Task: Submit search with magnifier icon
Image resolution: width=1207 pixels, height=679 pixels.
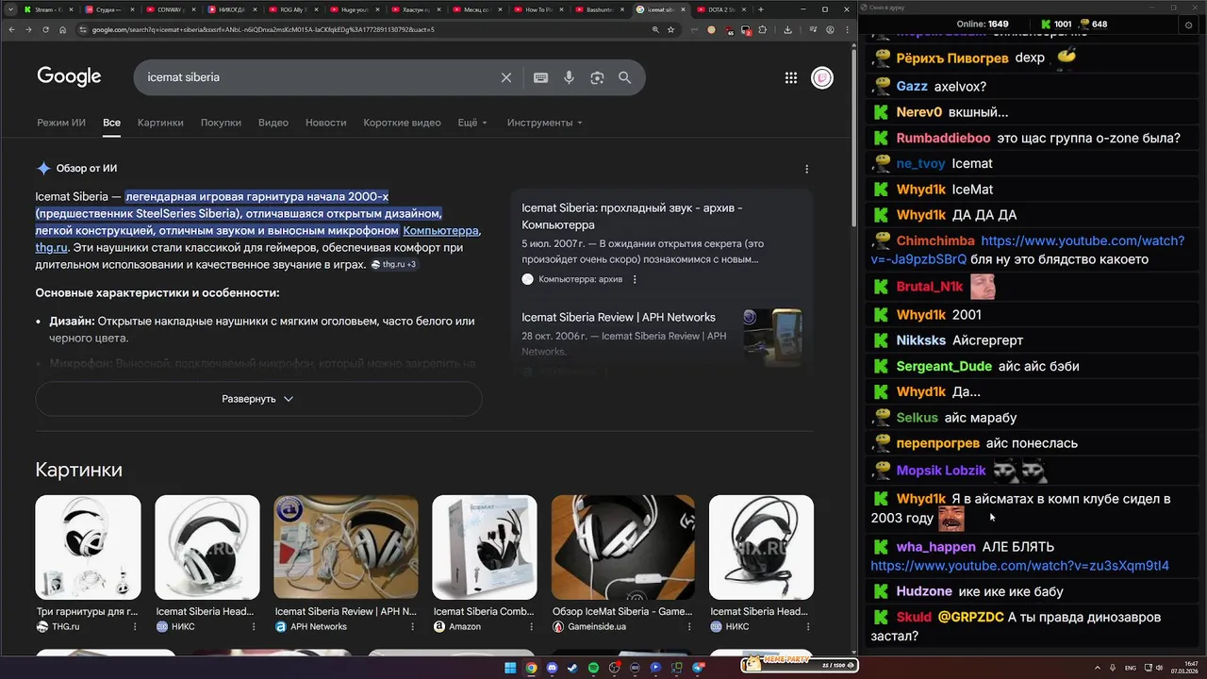Action: (x=624, y=77)
